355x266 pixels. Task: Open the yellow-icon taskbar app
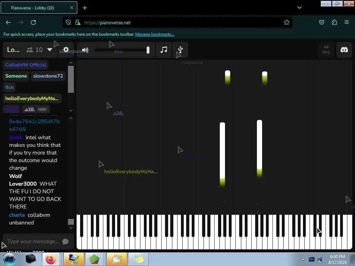(73, 259)
